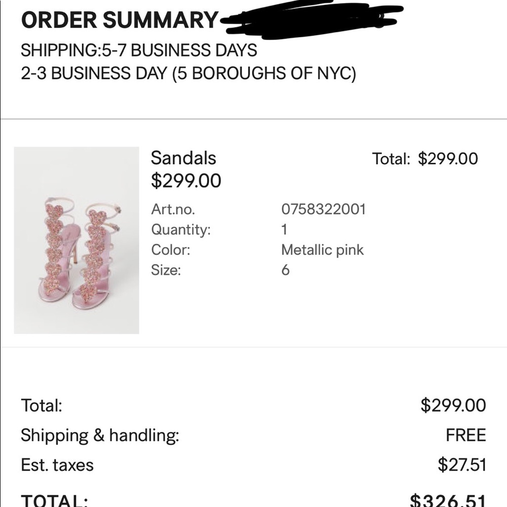Click the $326.51 grand total amount
This screenshot has width=507, height=507.
[x=448, y=500]
